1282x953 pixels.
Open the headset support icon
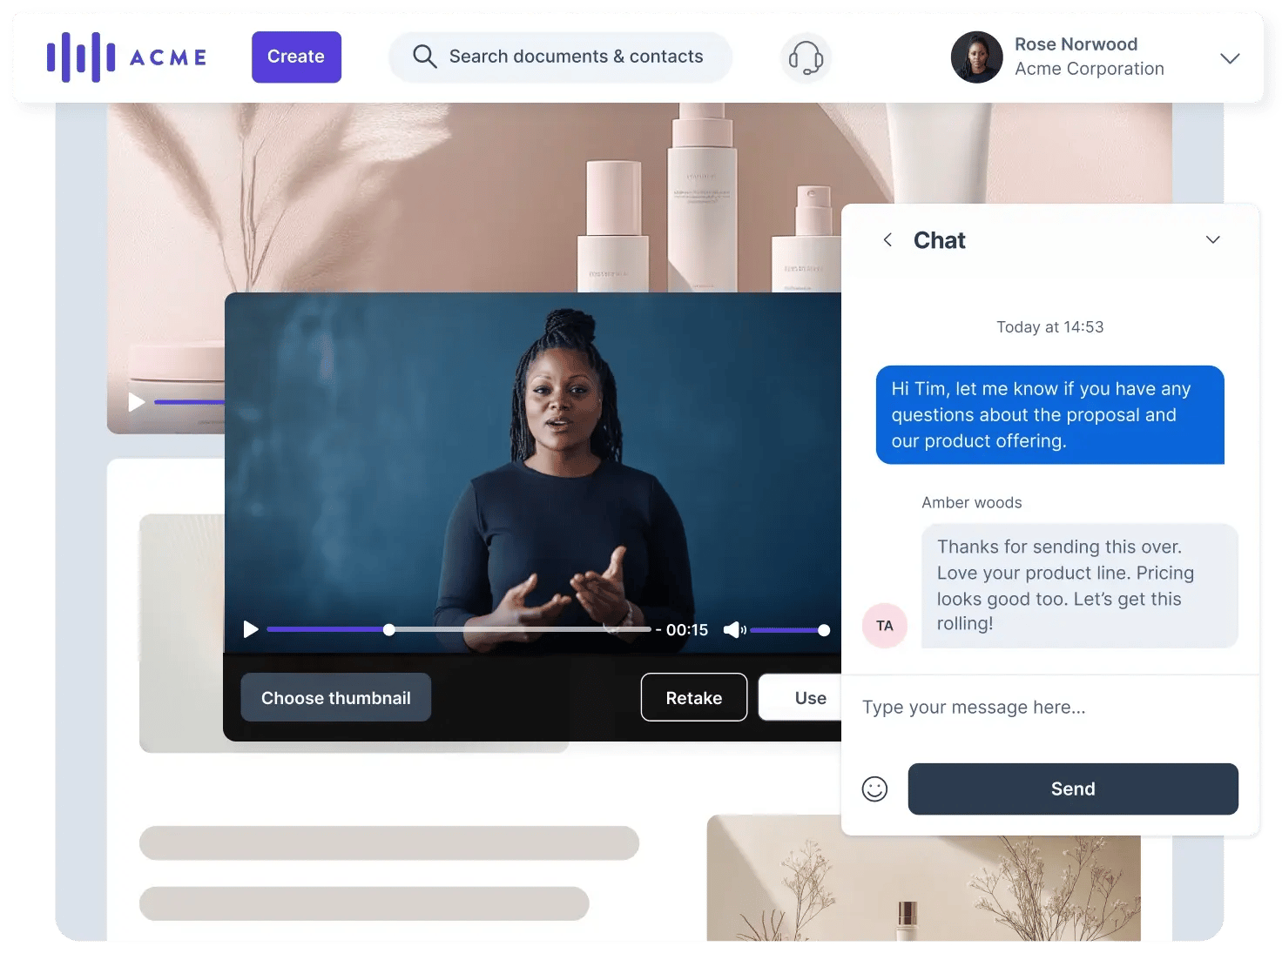(806, 57)
